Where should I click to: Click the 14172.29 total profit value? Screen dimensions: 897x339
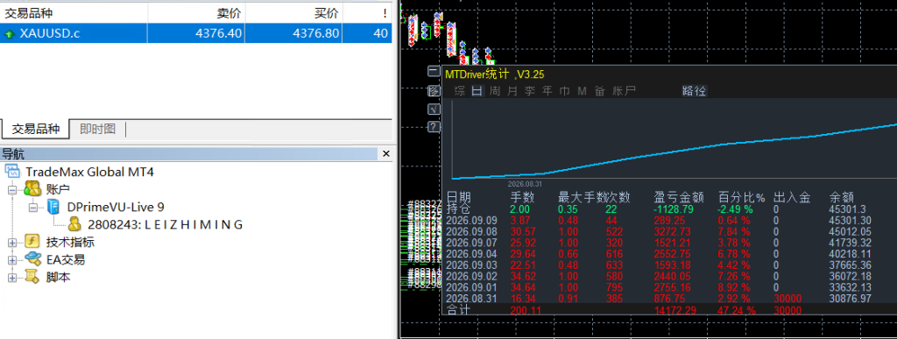675,310
